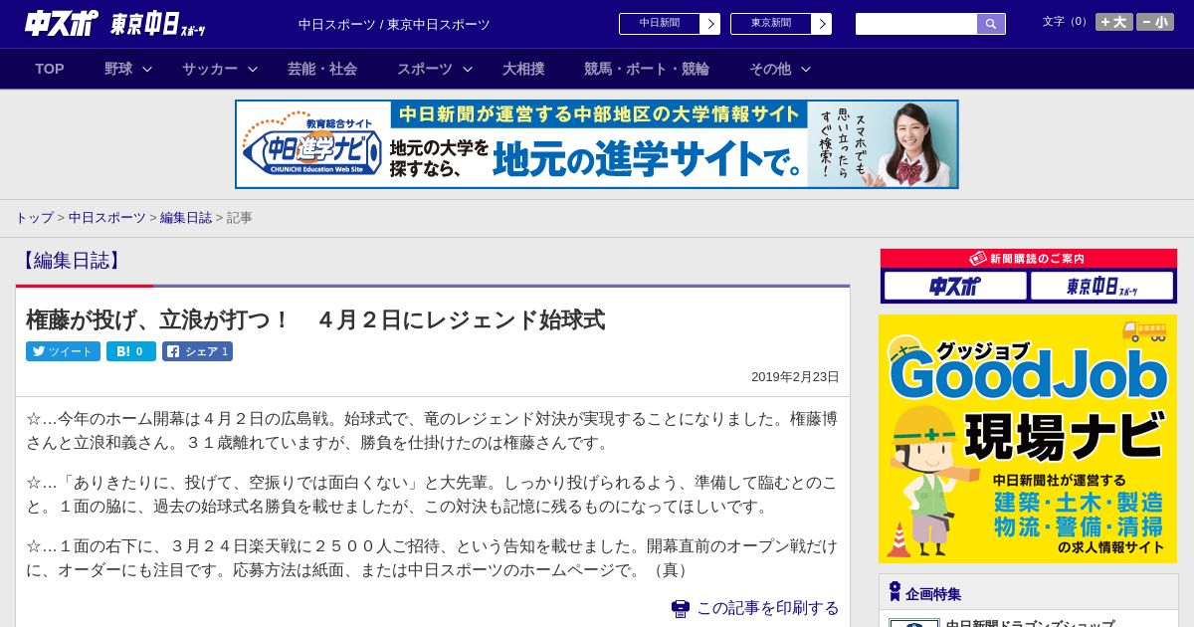Screen dimensions: 1194x627
Task: Increase text size with +大 button
Action: click(x=1114, y=22)
